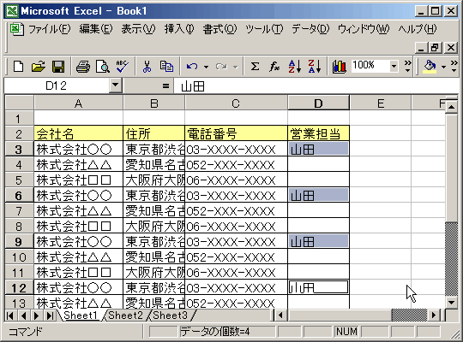Click the New workbook icon
Screen dimensions: 463x342
[x=19, y=67]
